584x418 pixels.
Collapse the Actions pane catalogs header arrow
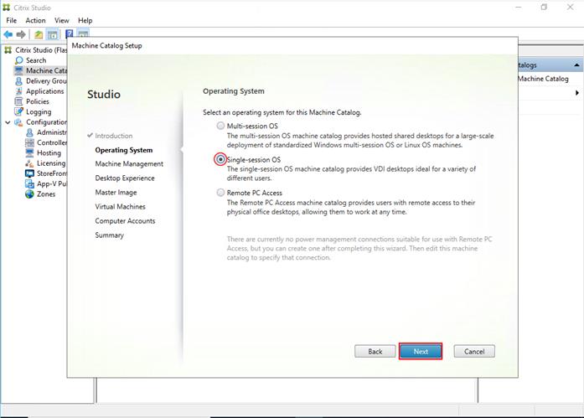click(576, 65)
